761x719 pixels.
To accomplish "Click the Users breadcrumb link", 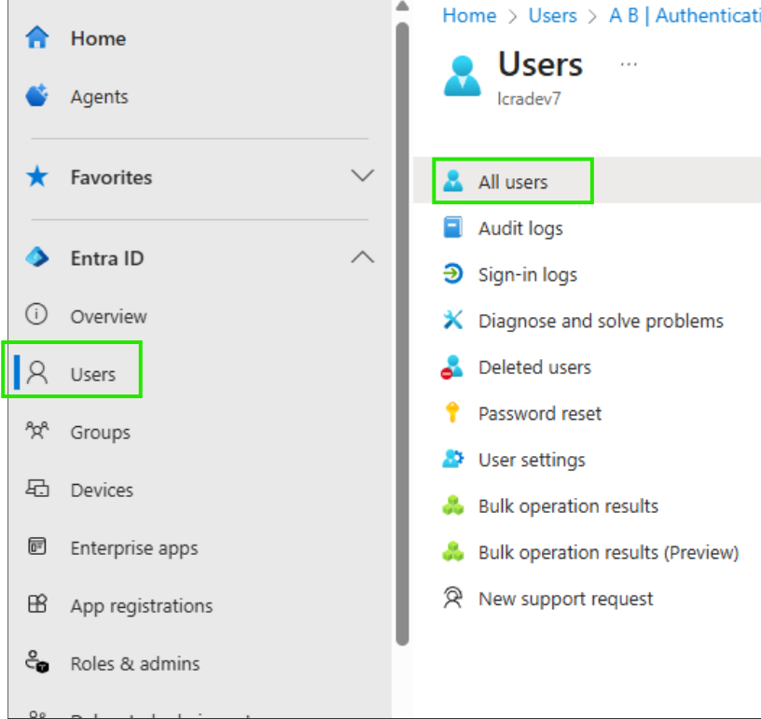I will (552, 16).
